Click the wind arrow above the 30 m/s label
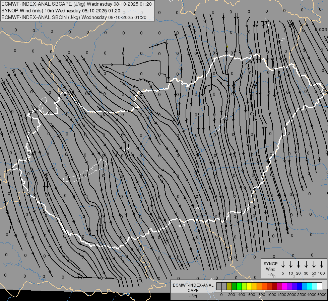 click(x=306, y=265)
